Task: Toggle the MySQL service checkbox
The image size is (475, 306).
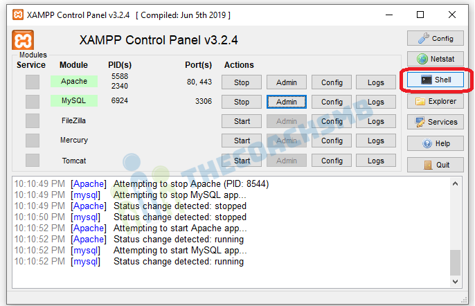Action: click(x=33, y=102)
